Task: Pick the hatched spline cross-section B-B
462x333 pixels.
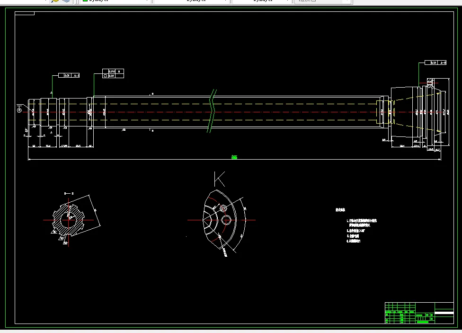Action: [x=68, y=220]
